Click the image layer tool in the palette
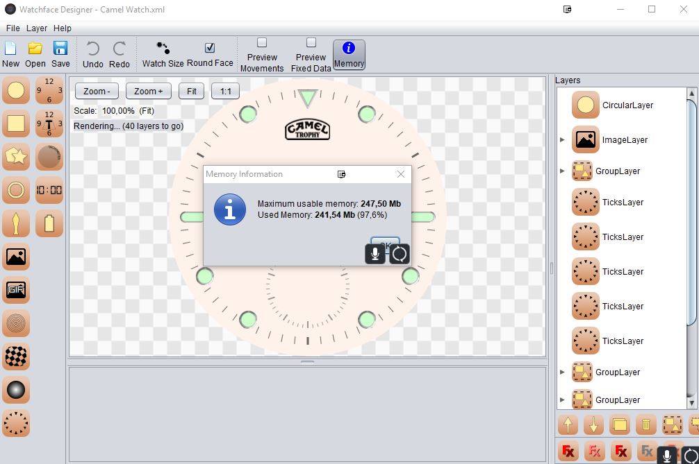This screenshot has width=699, height=464. click(16, 257)
